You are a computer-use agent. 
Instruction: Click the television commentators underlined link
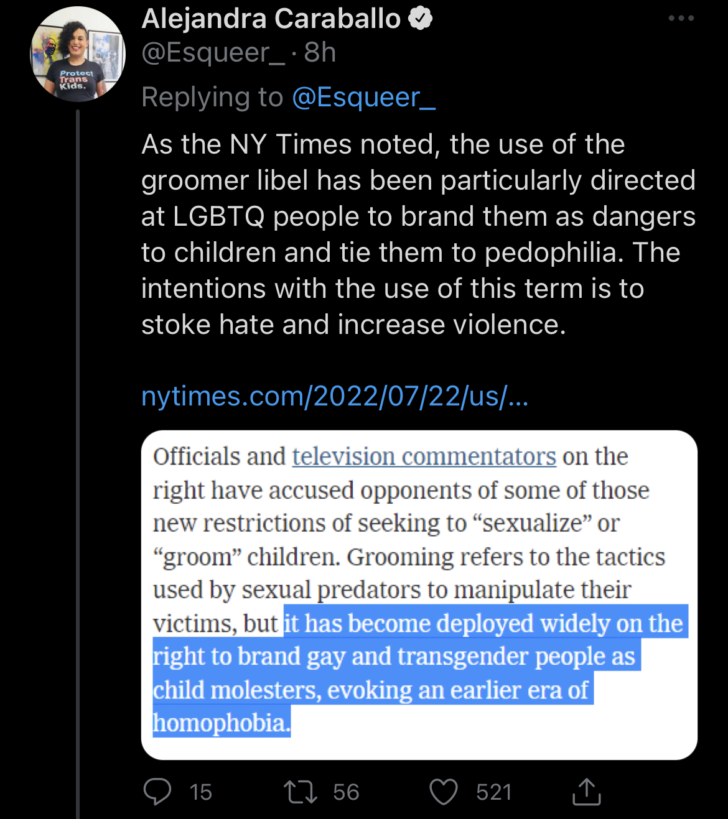(424, 456)
